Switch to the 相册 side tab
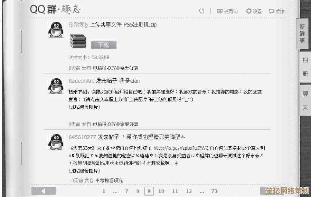Image resolution: width=311 pixels, height=197 pixels. point(305,67)
